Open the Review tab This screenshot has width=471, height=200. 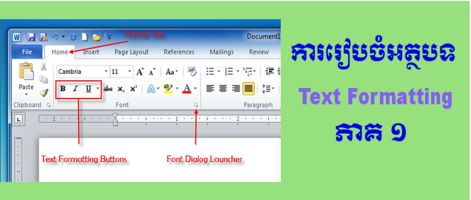[x=259, y=52]
